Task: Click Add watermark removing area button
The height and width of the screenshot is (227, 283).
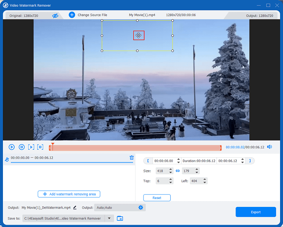Action: (x=69, y=194)
